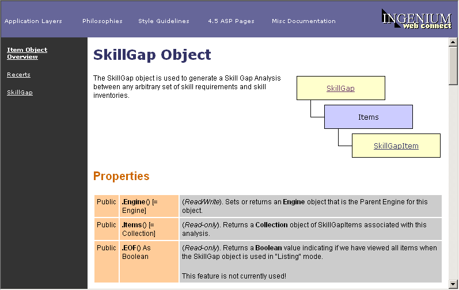This screenshot has height=290, width=459.
Task: Click the vertical scrollbar thumb
Action: (453, 66)
